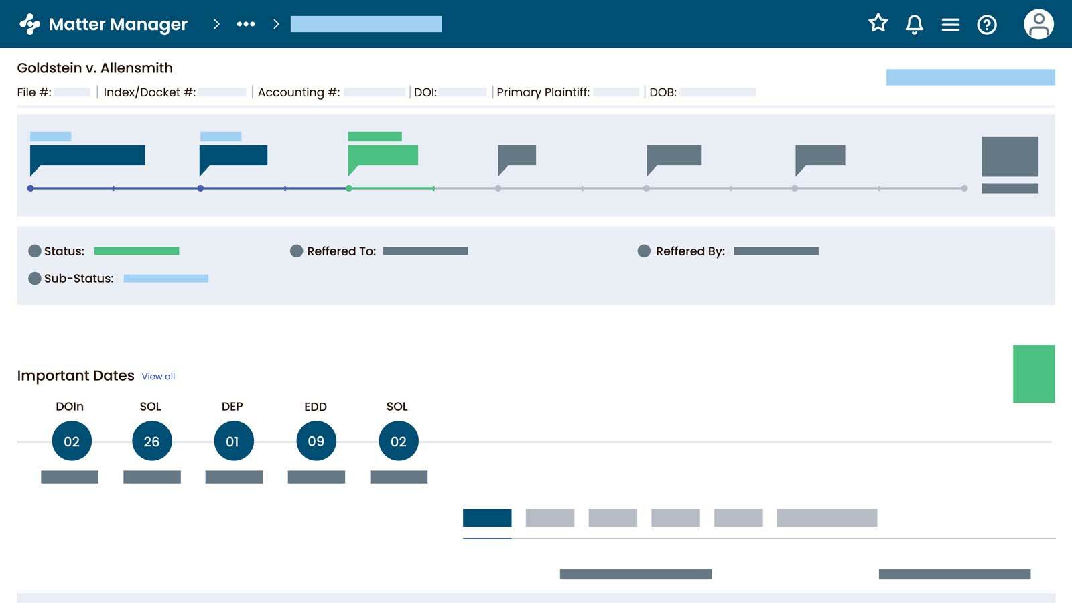Toggle the Sub-Status indicator dot

pyautogui.click(x=35, y=278)
